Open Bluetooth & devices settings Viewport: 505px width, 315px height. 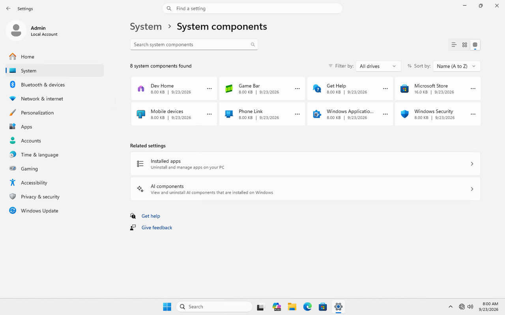pyautogui.click(x=55, y=85)
